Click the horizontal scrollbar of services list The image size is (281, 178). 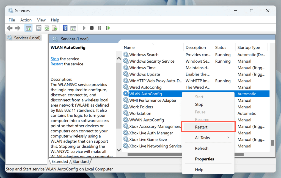coord(186,155)
